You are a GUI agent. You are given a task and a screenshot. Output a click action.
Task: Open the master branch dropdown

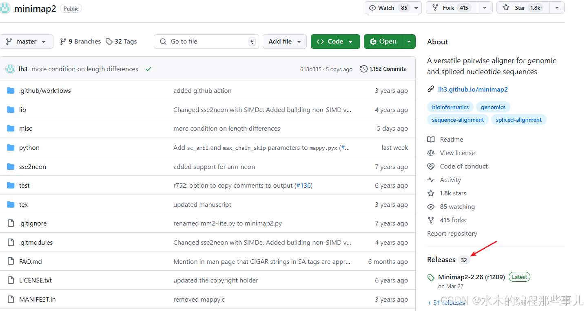pos(27,42)
